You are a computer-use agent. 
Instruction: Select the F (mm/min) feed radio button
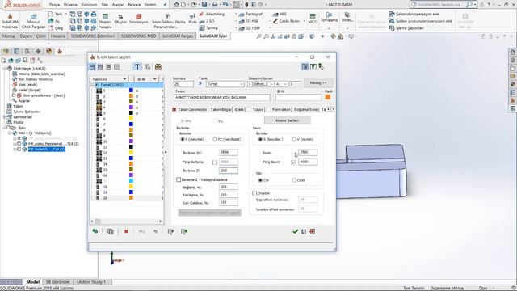pos(183,140)
